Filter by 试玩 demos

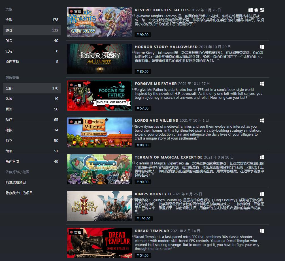pos(32,51)
